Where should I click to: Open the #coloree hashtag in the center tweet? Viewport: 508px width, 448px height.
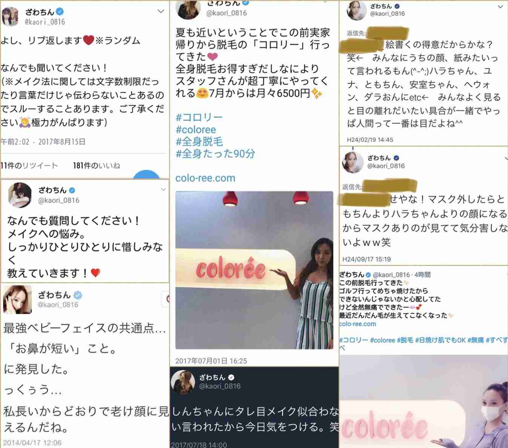196,130
